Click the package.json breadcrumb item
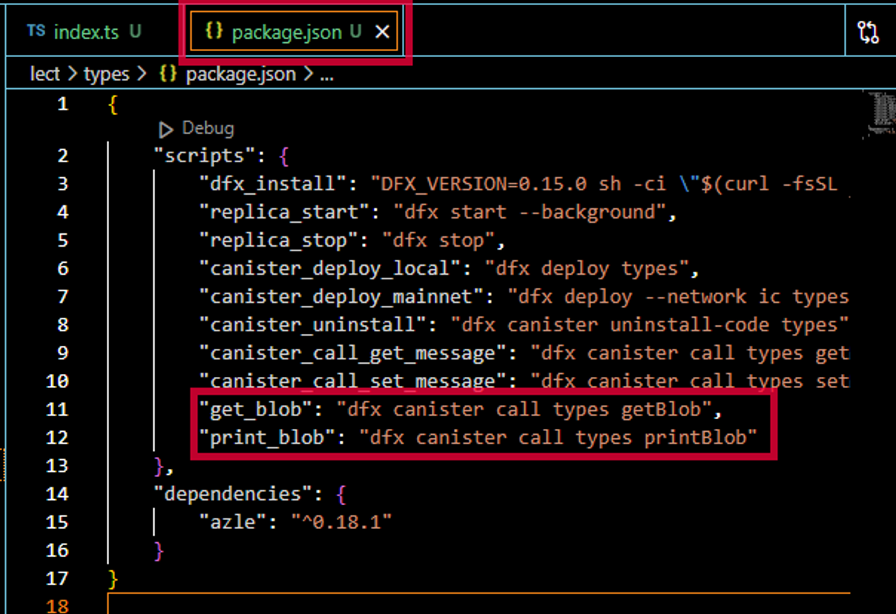 coord(241,74)
